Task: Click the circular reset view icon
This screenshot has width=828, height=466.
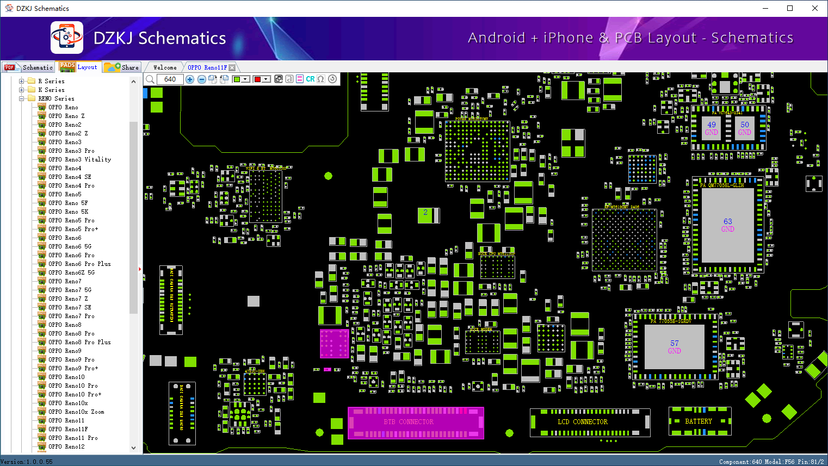Action: point(332,79)
